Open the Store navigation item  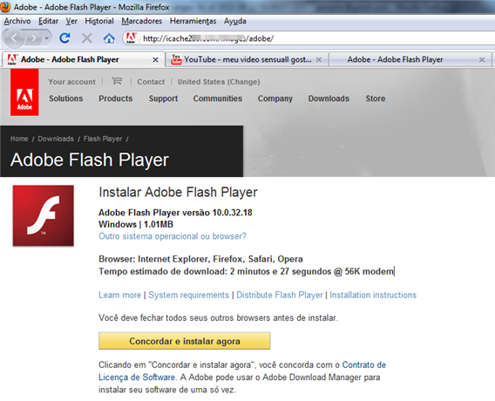pos(375,99)
